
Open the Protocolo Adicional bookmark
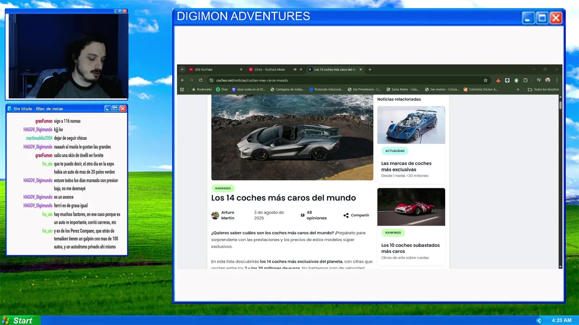326,89
